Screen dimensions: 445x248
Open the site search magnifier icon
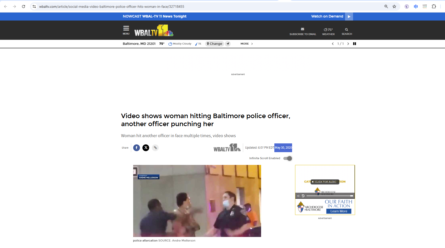[347, 30]
